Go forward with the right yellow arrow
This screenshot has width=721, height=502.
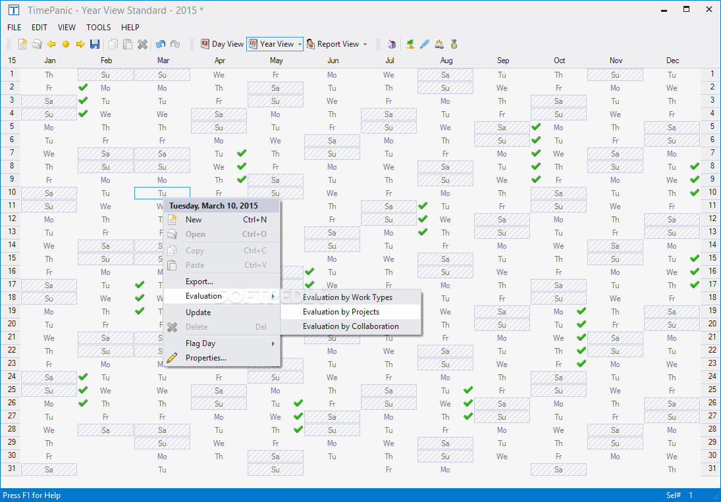click(x=80, y=44)
